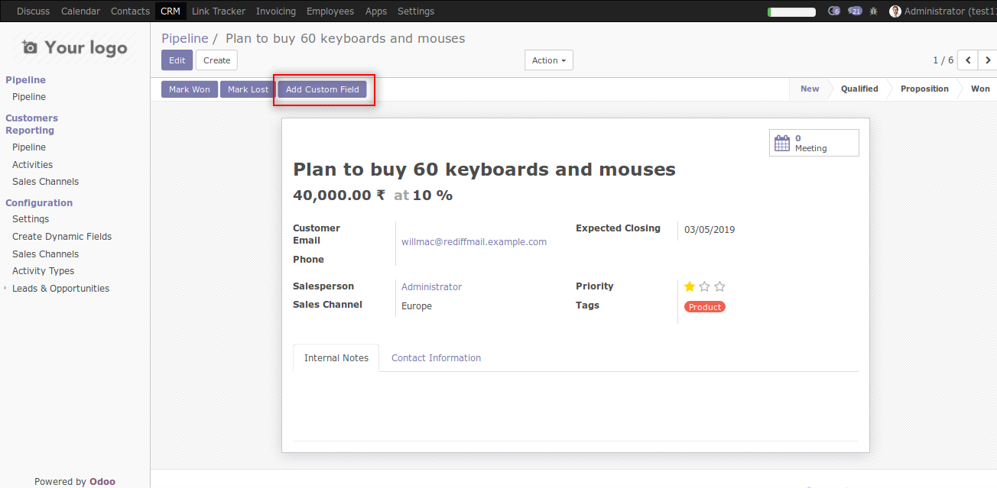Open Create Dynamic Fields in the sidebar
This screenshot has height=488, width=997.
pyautogui.click(x=62, y=237)
